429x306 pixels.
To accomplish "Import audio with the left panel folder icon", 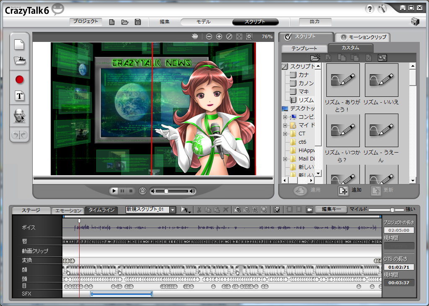I will 19,60.
